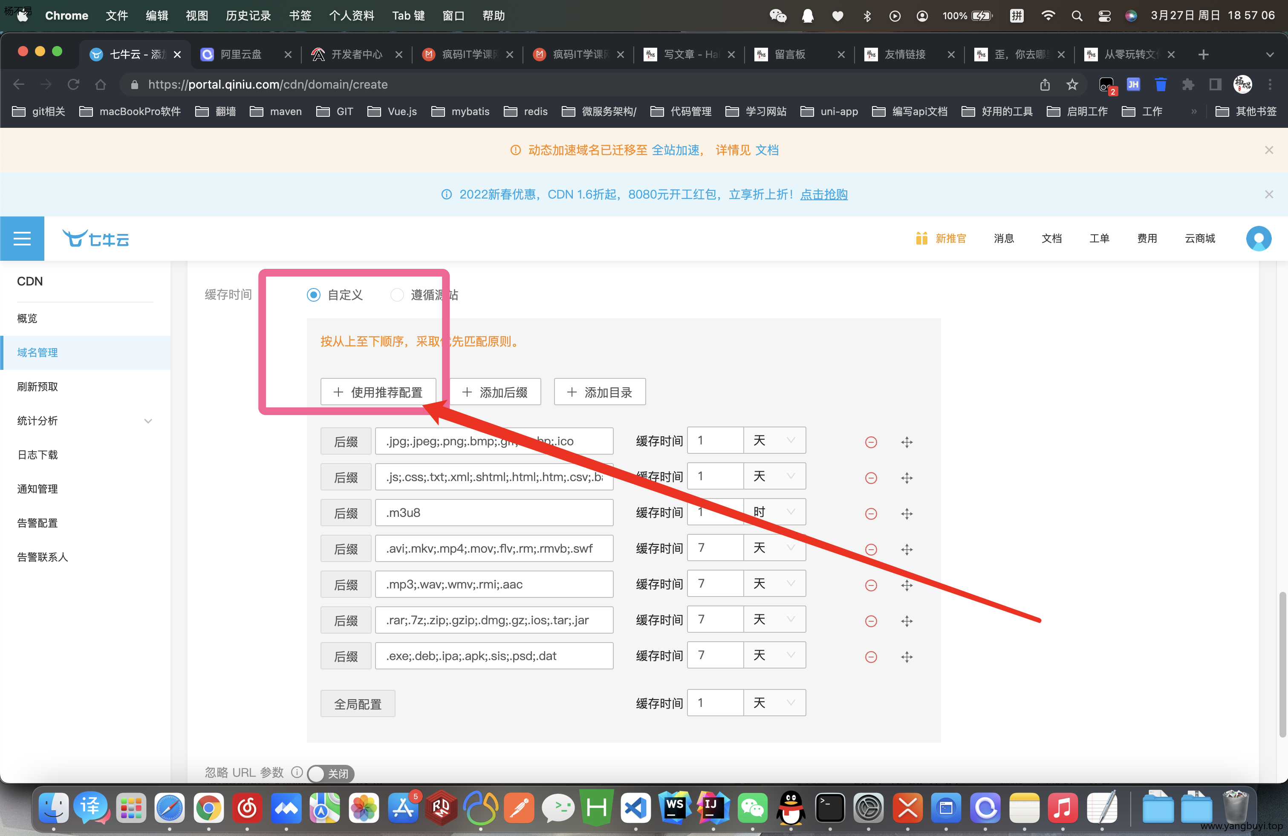This screenshot has width=1288, height=836.
Task: Open 工单 in the portal header
Action: point(1099,239)
